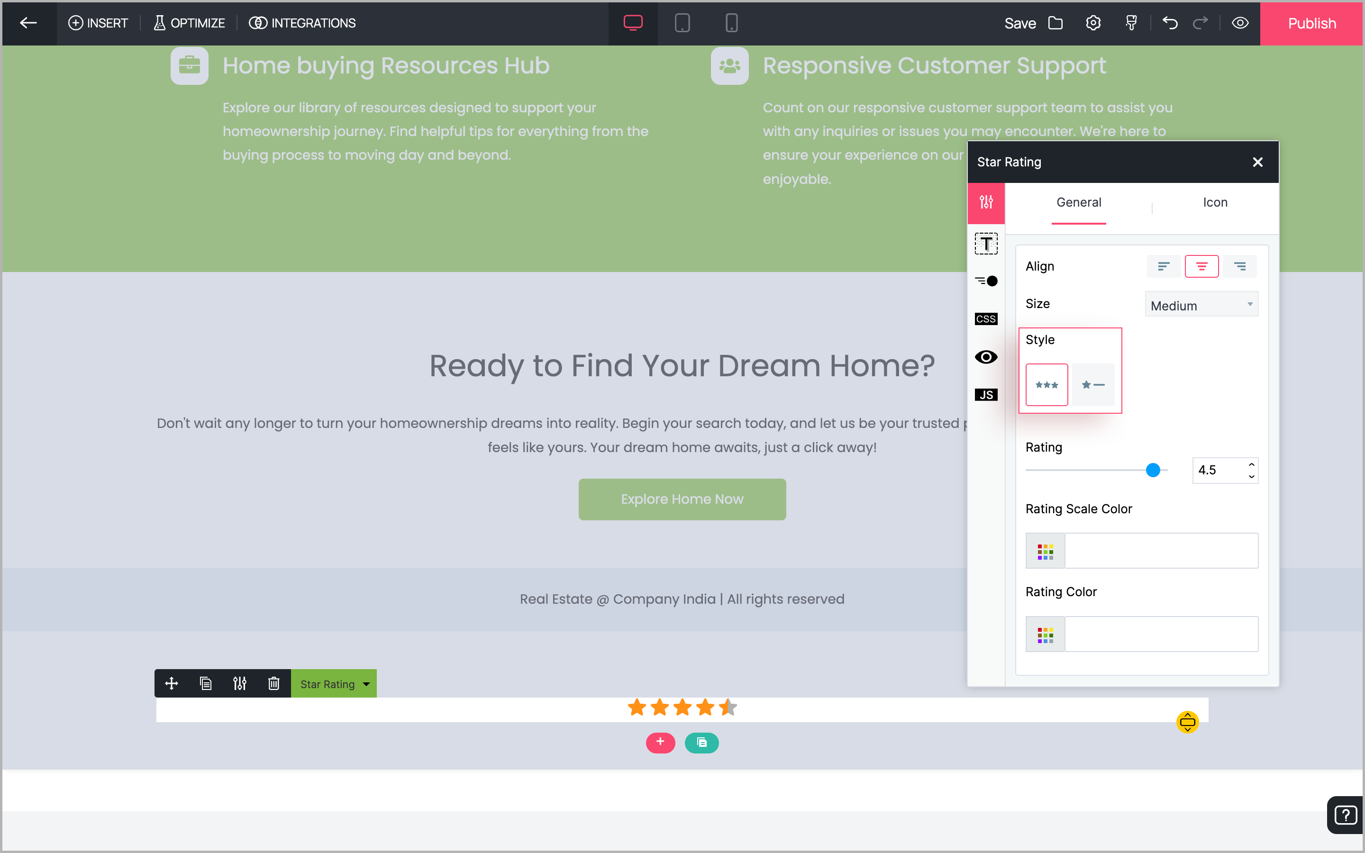This screenshot has width=1365, height=853.
Task: Click the trash icon in the Star Rating toolbar
Action: tap(273, 684)
